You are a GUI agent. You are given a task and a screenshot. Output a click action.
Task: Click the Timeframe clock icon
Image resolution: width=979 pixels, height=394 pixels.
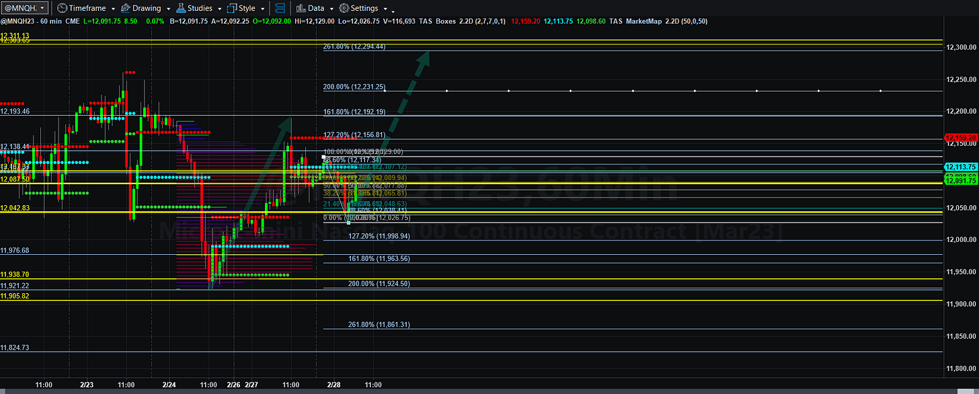[x=62, y=8]
